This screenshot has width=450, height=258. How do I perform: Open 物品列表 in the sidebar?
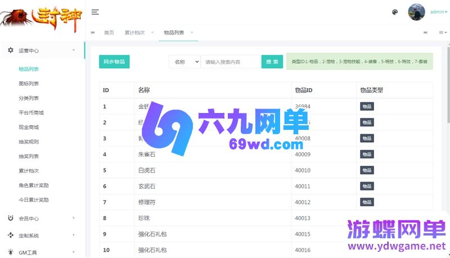29,69
